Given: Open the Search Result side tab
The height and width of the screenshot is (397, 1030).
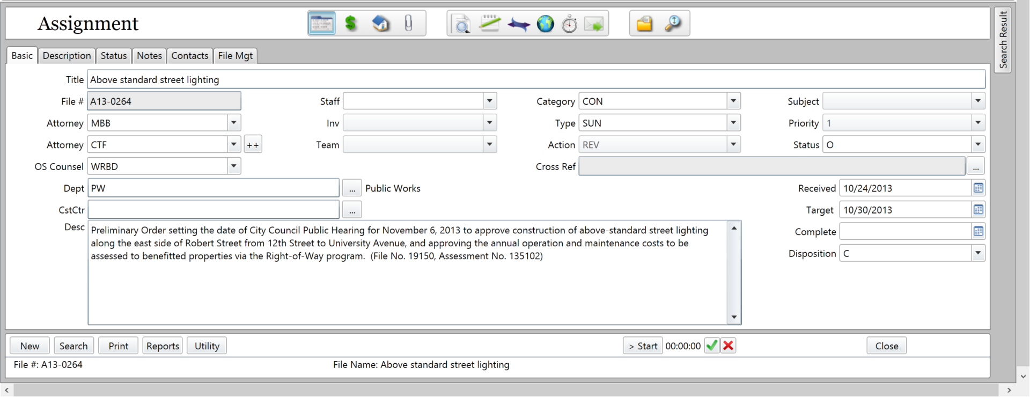Looking at the screenshot, I should pos(1003,40).
